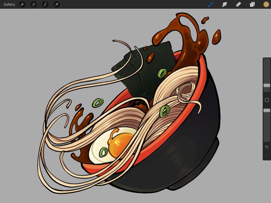The image size is (271, 203).
Task: Activate the Selection tool
Action: point(45,4)
